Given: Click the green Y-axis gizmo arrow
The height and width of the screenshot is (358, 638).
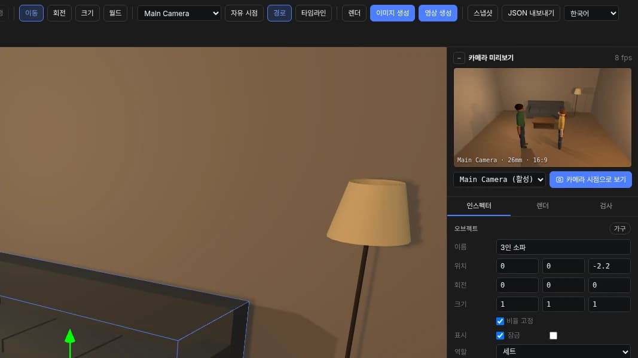Looking at the screenshot, I should pyautogui.click(x=70, y=337).
